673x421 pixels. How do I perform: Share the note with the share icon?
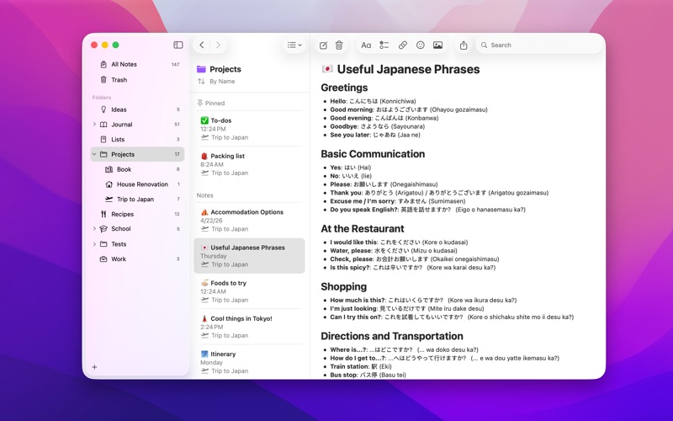464,45
